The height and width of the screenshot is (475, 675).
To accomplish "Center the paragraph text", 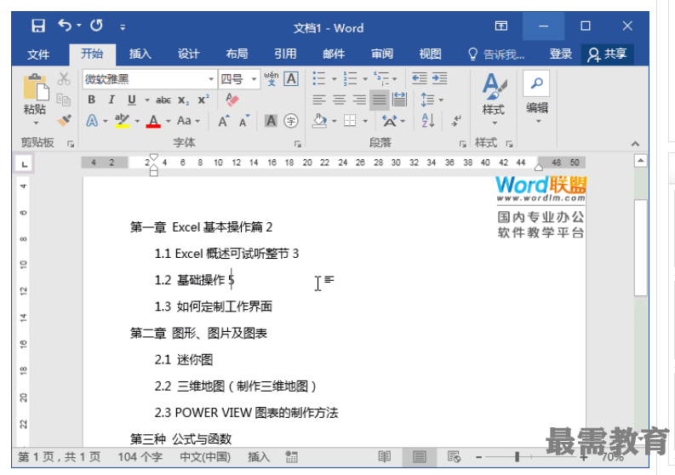I will click(340, 100).
